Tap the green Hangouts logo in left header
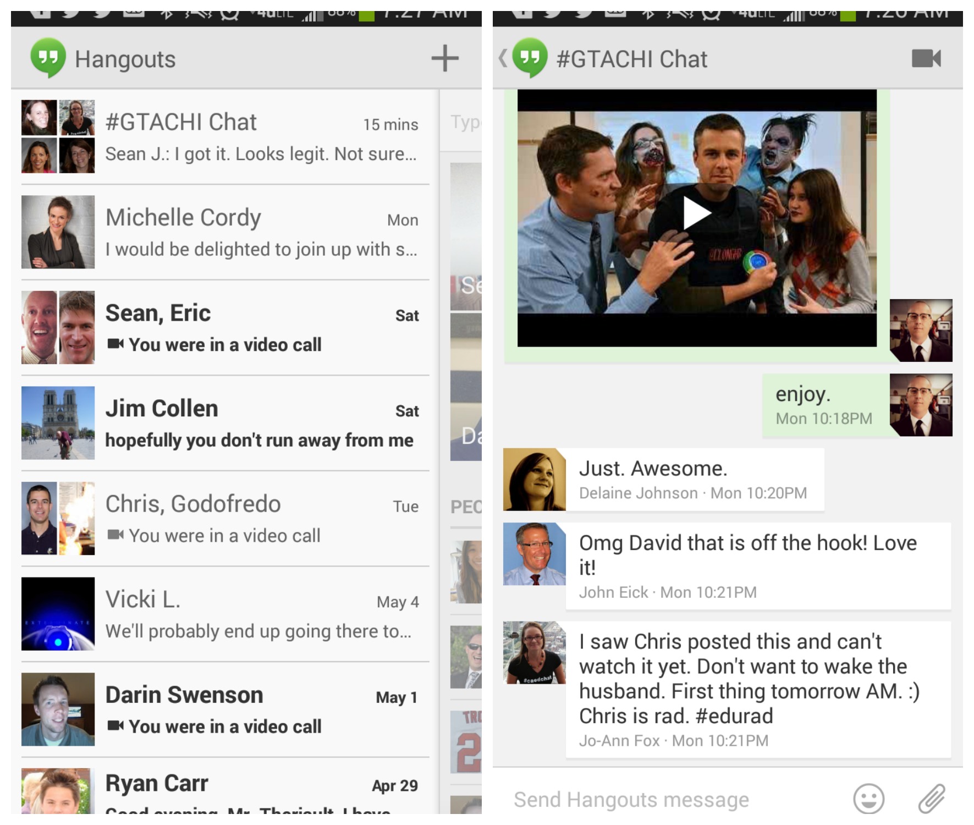974x825 pixels. pyautogui.click(x=48, y=58)
